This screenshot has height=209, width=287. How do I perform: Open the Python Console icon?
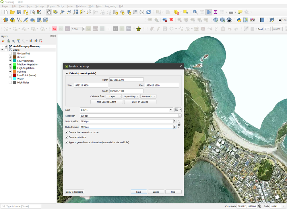[238, 20]
